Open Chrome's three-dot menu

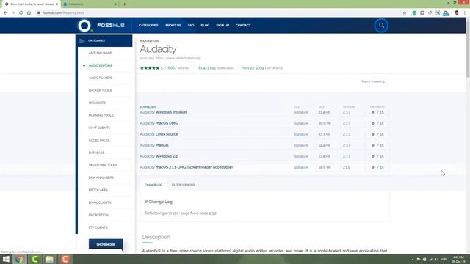[465, 13]
